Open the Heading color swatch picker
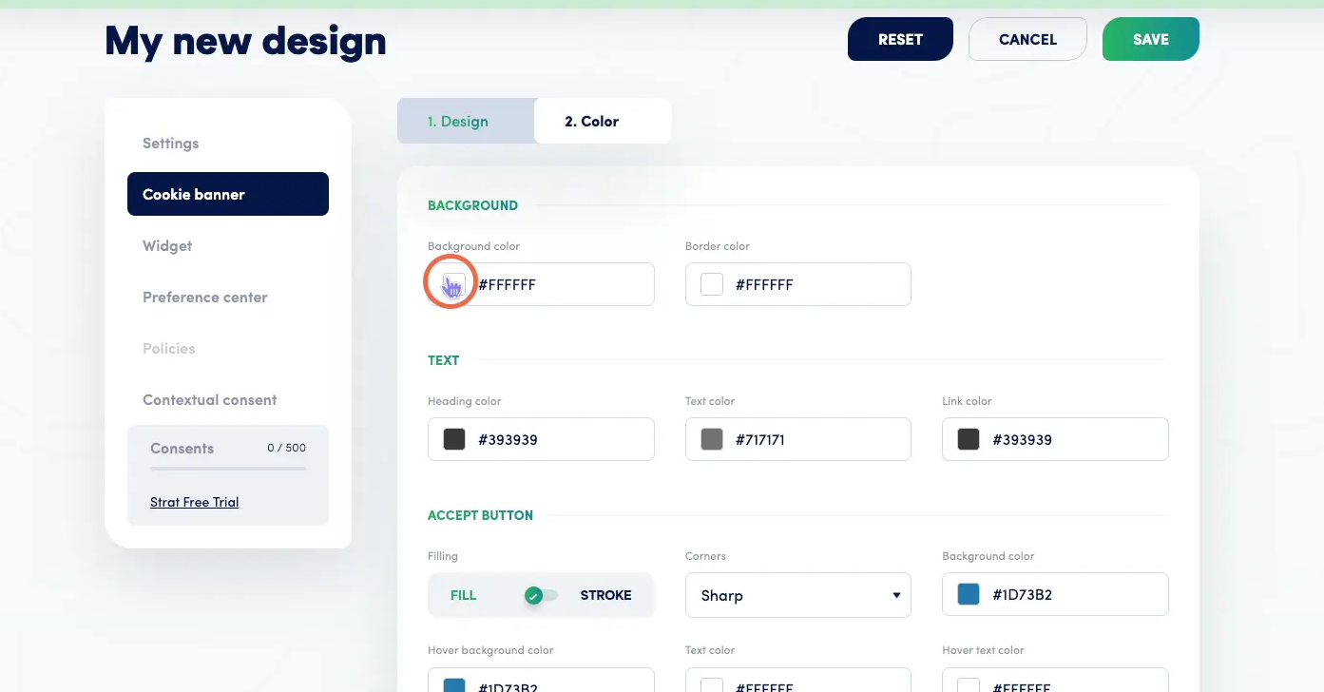Viewport: 1324px width, 692px height. [x=452, y=438]
